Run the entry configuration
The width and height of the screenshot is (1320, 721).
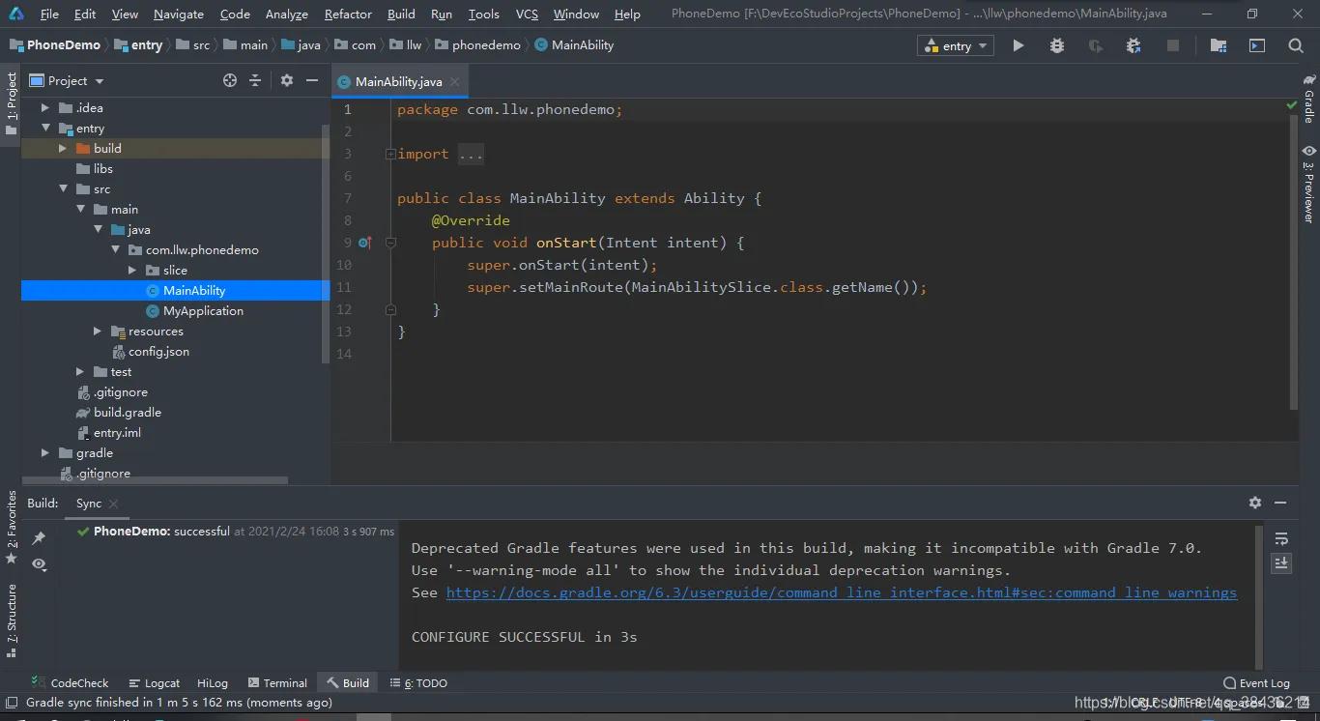pyautogui.click(x=1018, y=45)
